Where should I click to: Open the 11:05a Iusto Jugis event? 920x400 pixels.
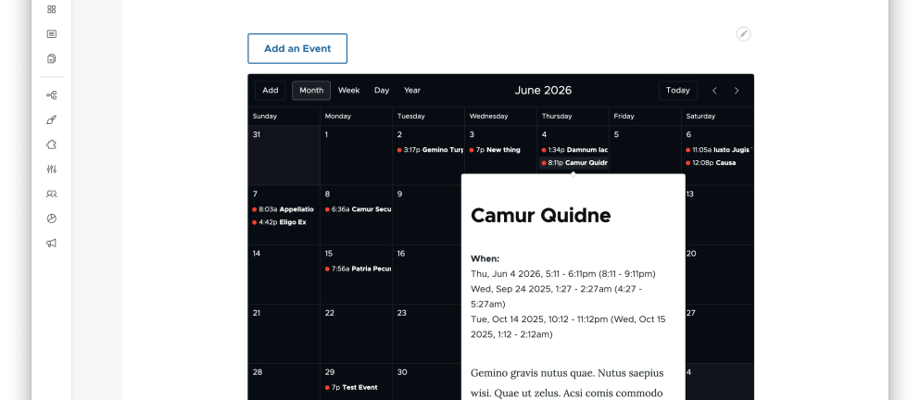tap(719, 150)
